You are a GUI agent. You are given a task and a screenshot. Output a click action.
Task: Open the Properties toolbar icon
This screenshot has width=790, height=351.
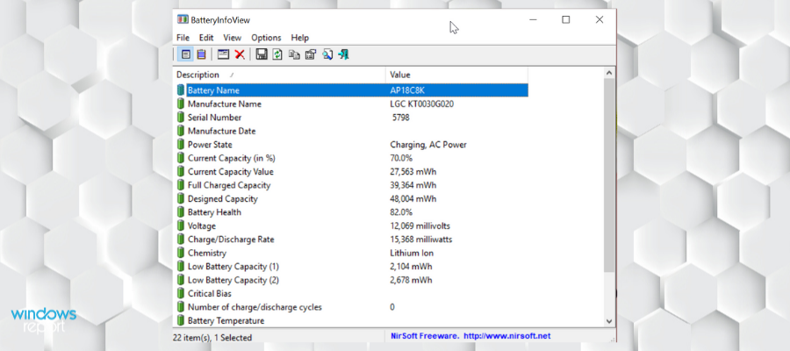[x=311, y=54]
